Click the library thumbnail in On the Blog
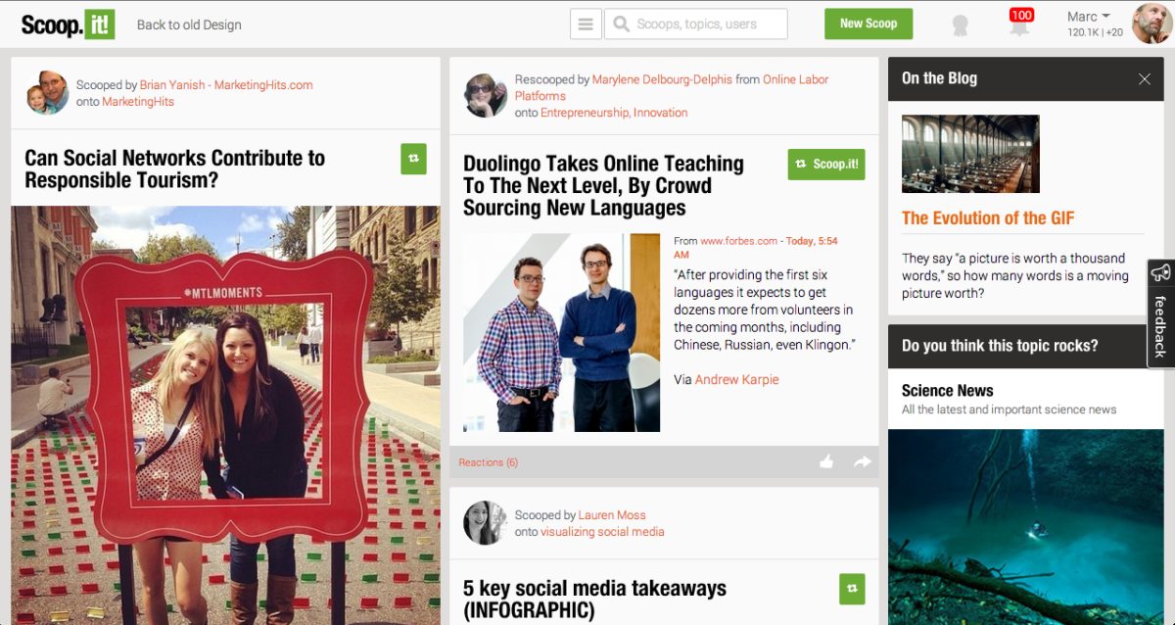The image size is (1175, 625). (970, 154)
